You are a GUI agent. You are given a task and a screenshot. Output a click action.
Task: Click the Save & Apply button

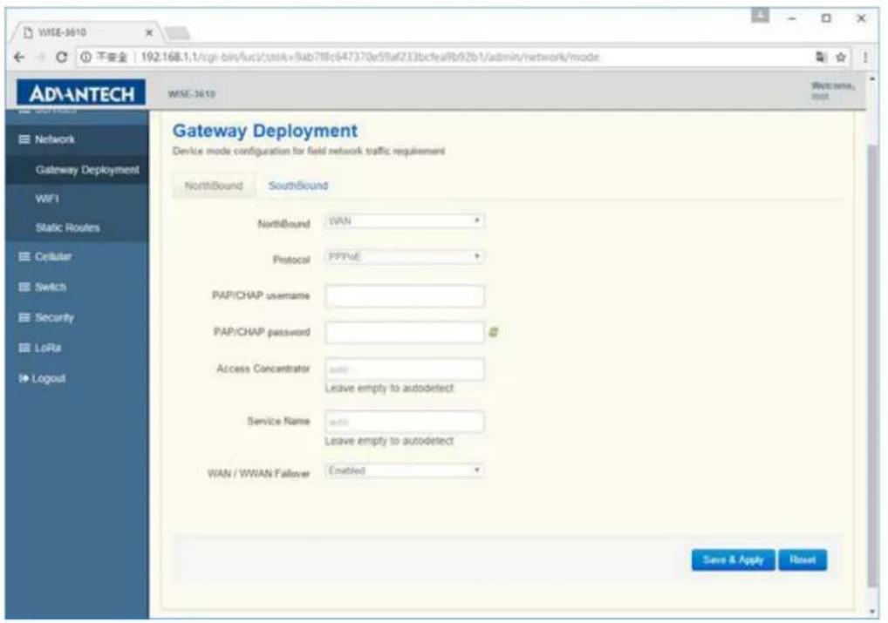pyautogui.click(x=733, y=560)
